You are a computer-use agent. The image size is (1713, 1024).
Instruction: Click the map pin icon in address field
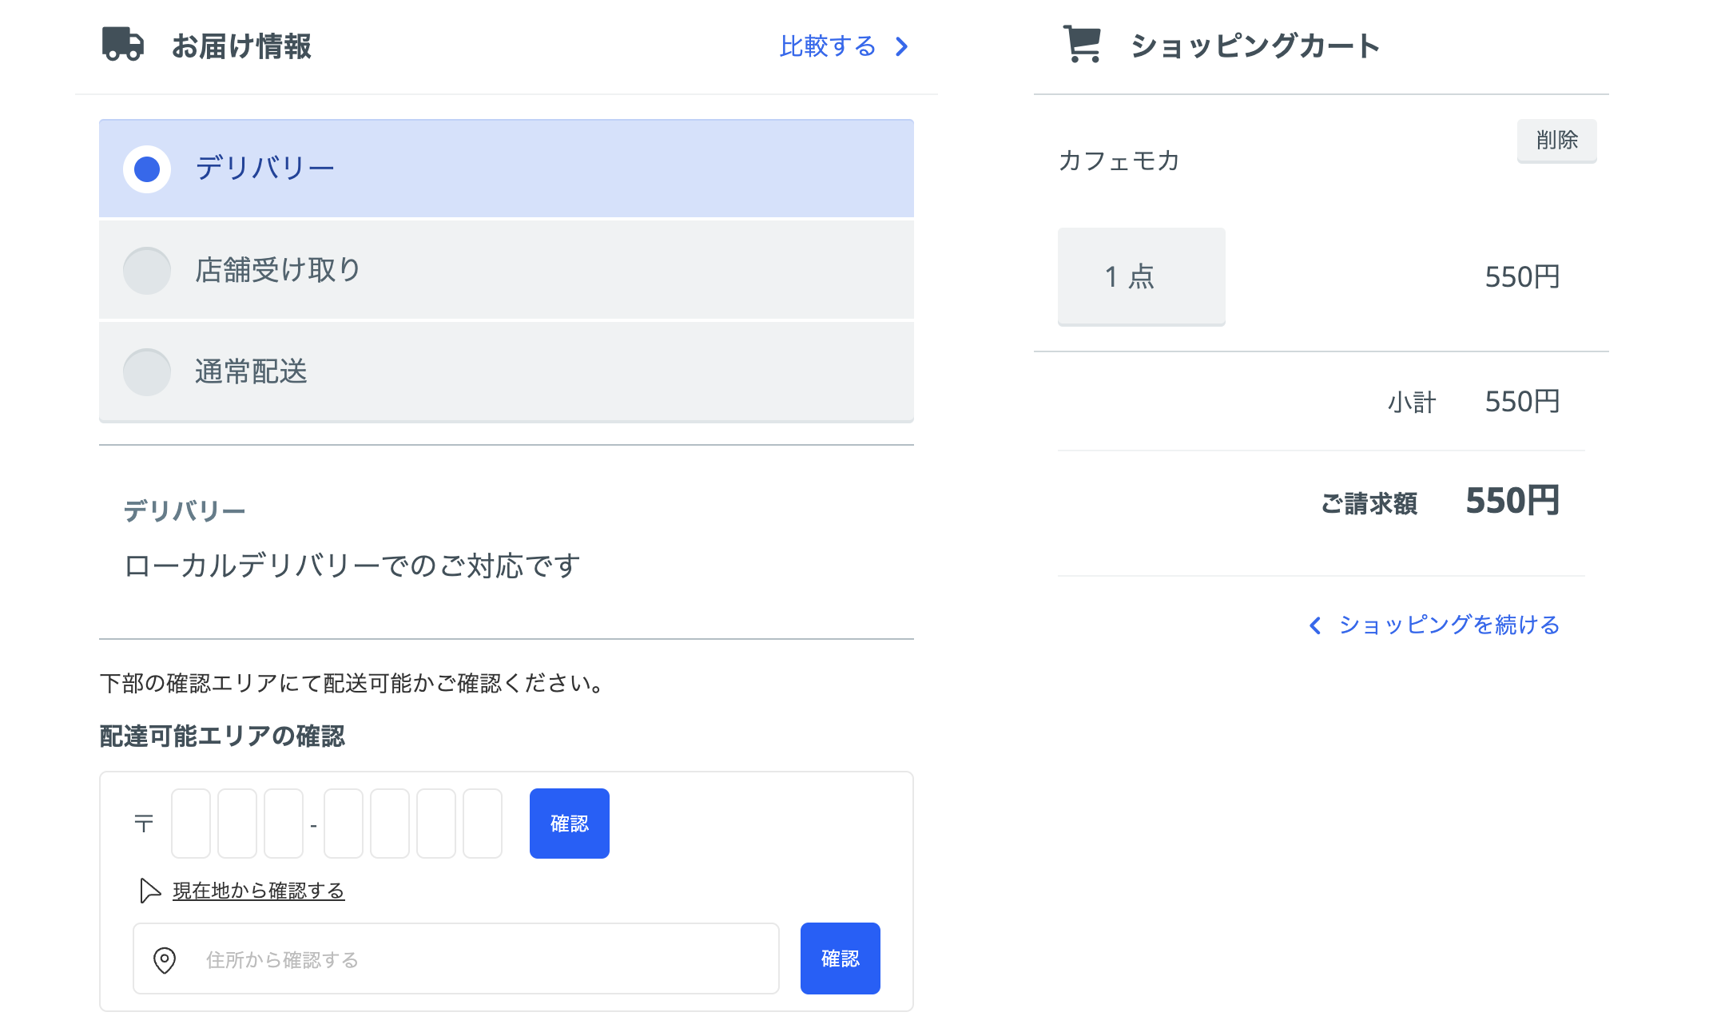[x=165, y=959]
